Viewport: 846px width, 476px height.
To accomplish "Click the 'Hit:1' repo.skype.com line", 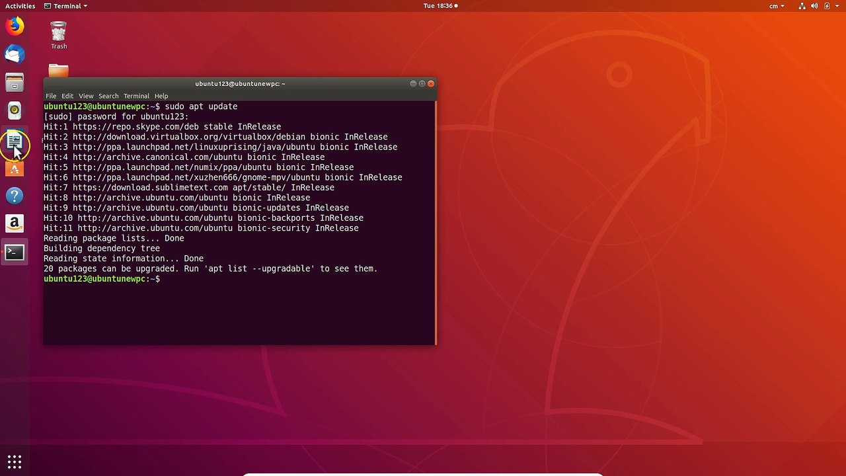I will 162,127.
